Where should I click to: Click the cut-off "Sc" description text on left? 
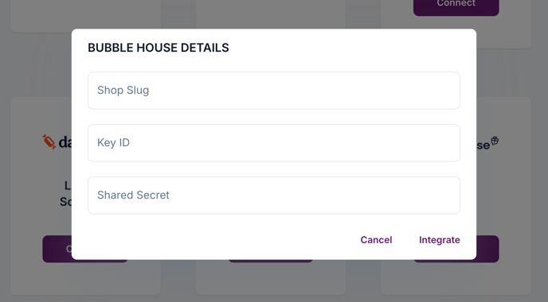[x=65, y=202]
